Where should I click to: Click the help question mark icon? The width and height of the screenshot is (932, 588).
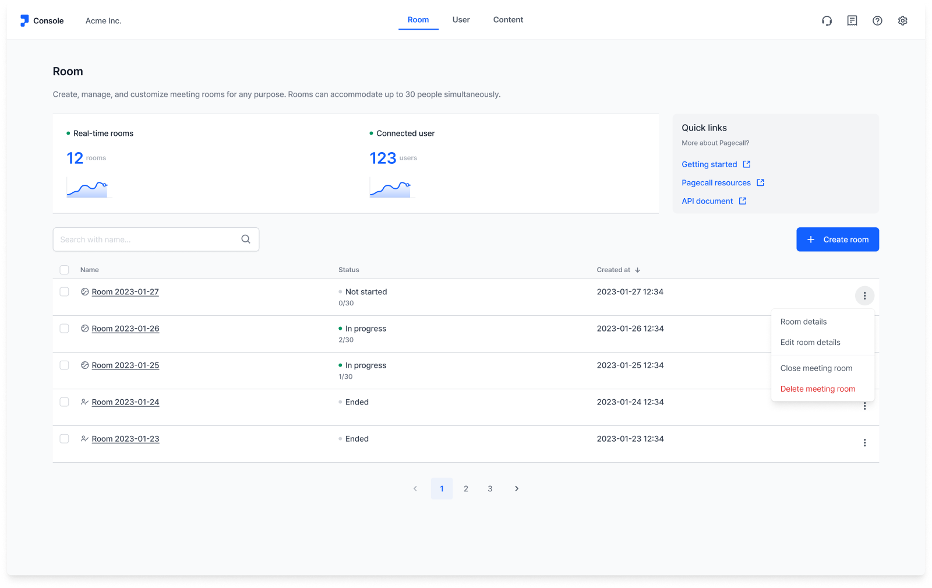pos(877,21)
